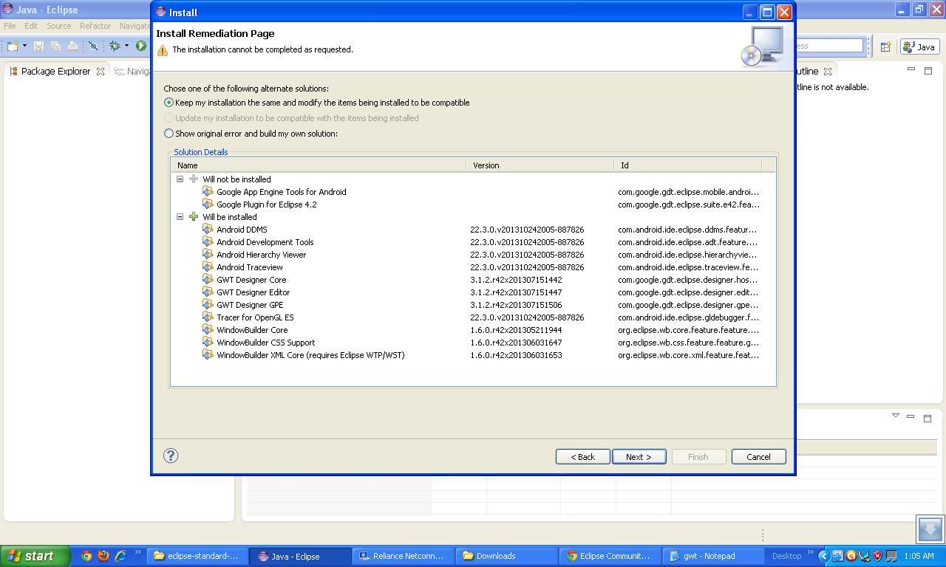Click the Save All toolbar icon
Image resolution: width=946 pixels, height=567 pixels.
[55, 46]
